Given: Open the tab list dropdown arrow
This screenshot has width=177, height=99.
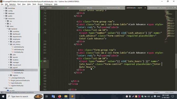Looking at the screenshot, I should pos(175,8).
